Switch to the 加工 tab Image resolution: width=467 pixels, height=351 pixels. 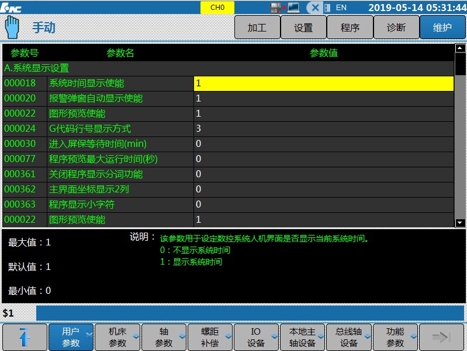tap(257, 27)
